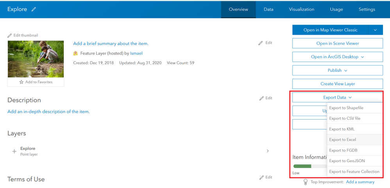Select Export to Shapefile from the menu

[346, 108]
